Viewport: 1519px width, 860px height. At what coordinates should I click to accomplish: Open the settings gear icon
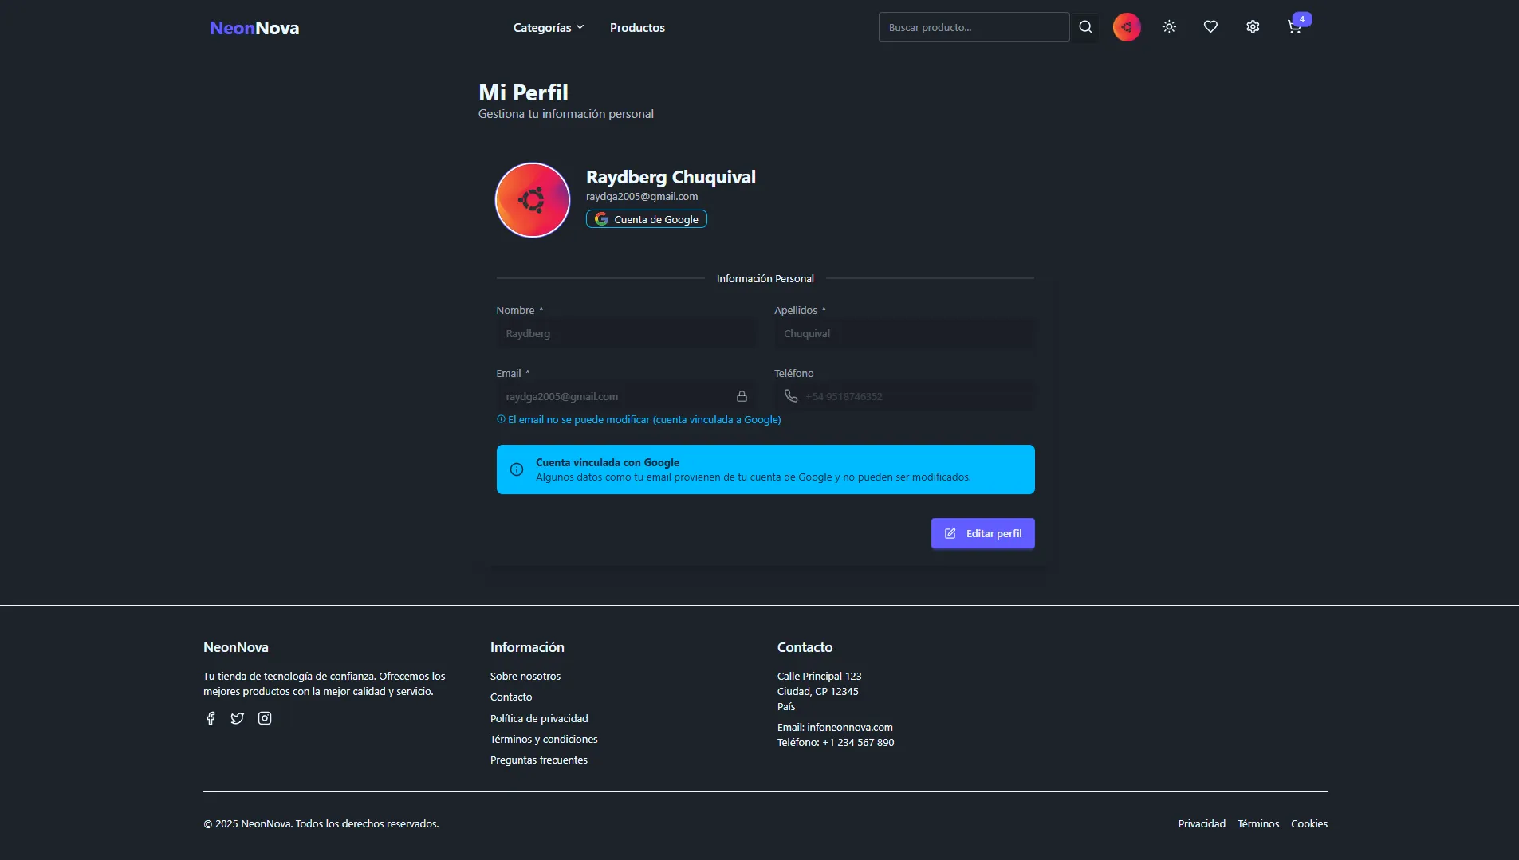[1253, 27]
